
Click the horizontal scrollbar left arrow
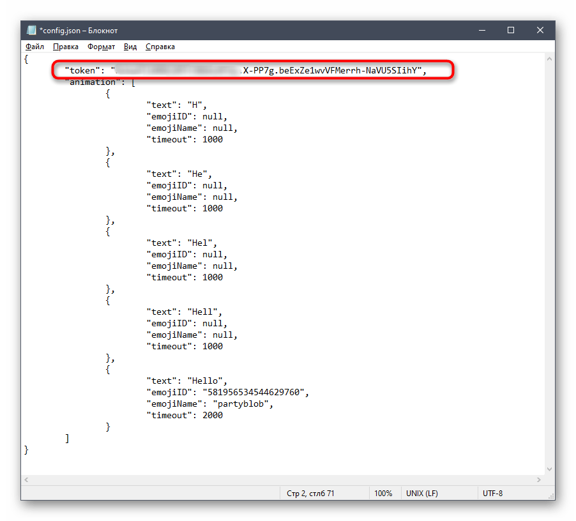(x=26, y=479)
